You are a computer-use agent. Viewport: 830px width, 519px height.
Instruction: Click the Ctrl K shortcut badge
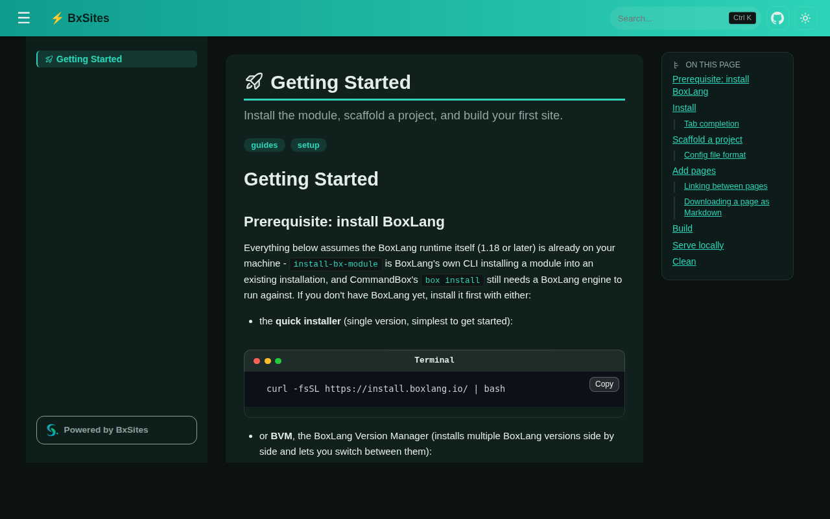pyautogui.click(x=742, y=18)
